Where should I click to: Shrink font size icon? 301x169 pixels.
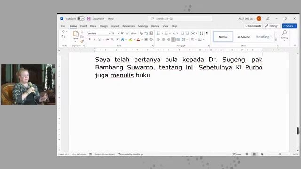pos(127,33)
